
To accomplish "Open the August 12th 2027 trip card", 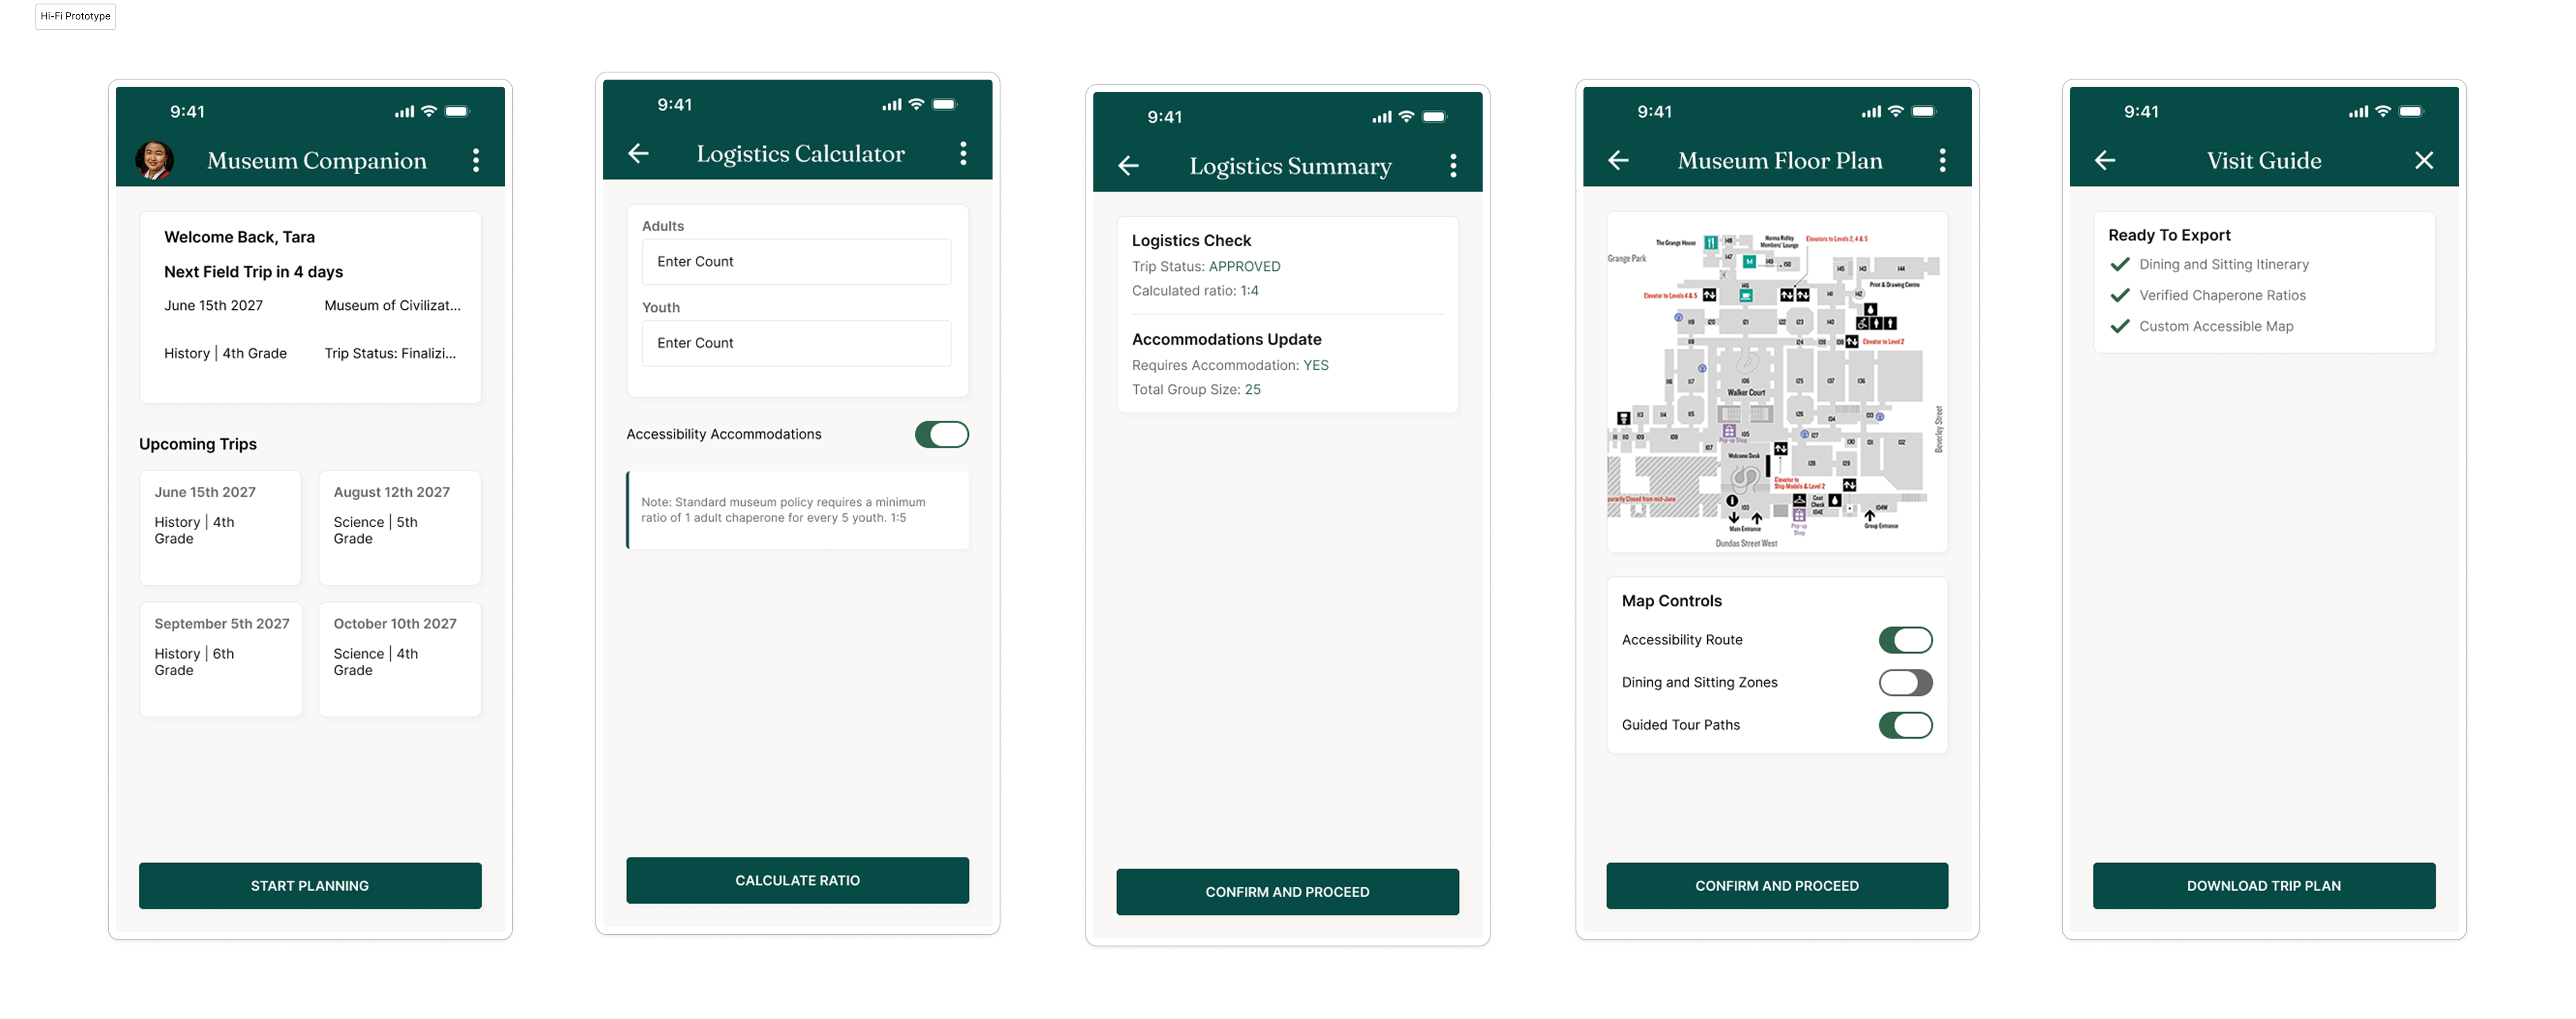I will (x=399, y=528).
